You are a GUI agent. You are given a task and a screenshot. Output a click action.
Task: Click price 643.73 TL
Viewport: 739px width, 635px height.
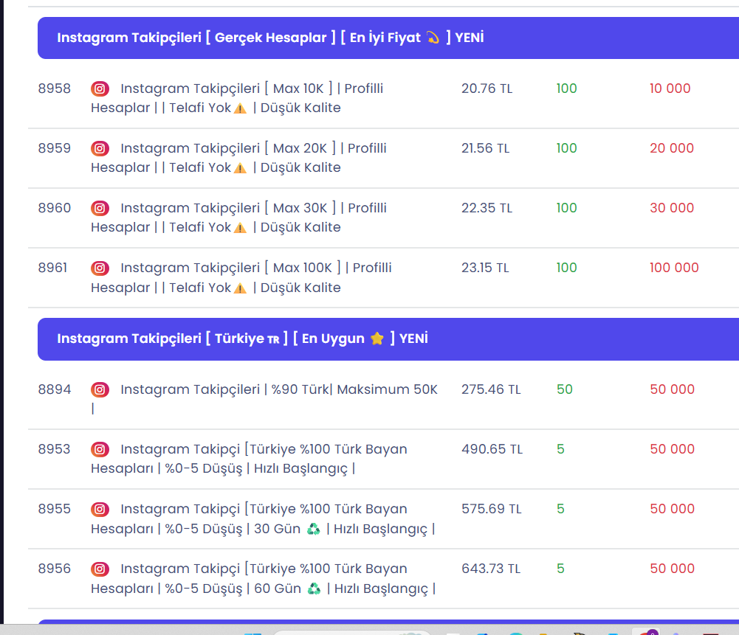(x=491, y=569)
